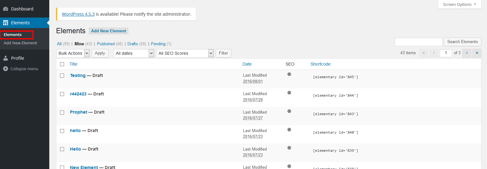Open lowercase hello element title
This screenshot has width=487, height=169.
coord(75,131)
